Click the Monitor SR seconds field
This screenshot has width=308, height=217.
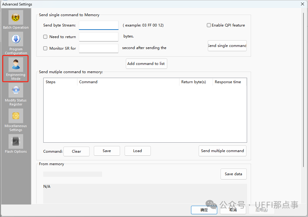tap(98, 48)
